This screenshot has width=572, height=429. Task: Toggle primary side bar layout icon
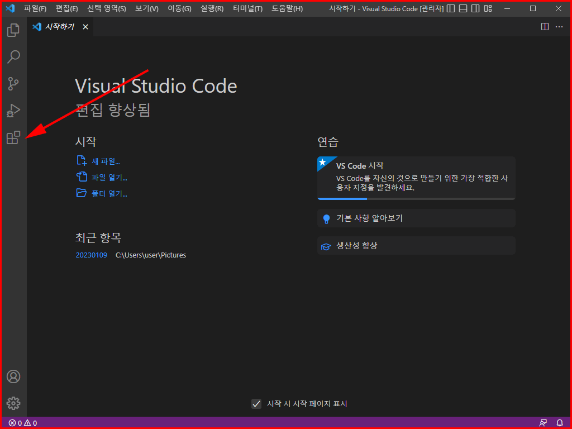click(451, 8)
